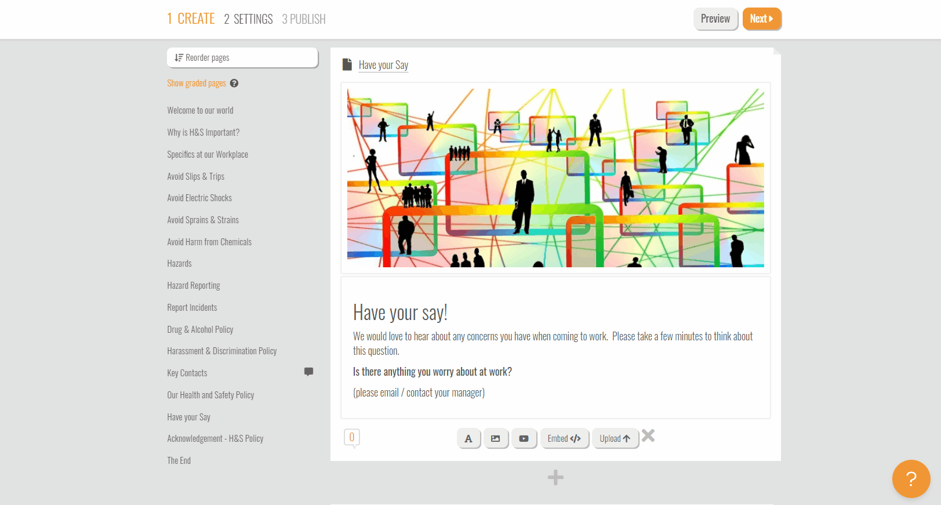
Task: Select Harassment & Discrimination Policy page
Action: click(222, 351)
